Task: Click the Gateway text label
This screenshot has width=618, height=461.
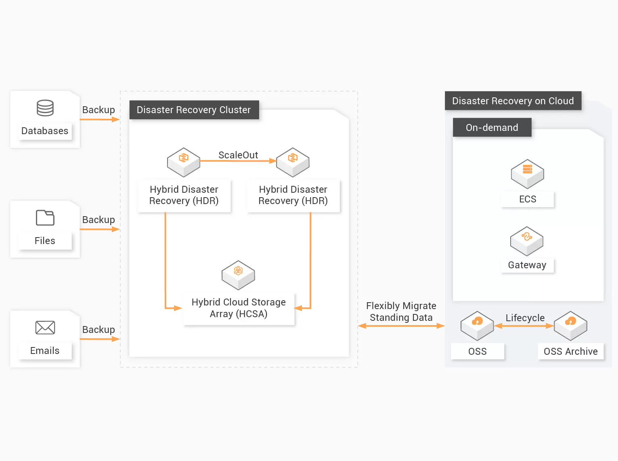Action: click(527, 265)
